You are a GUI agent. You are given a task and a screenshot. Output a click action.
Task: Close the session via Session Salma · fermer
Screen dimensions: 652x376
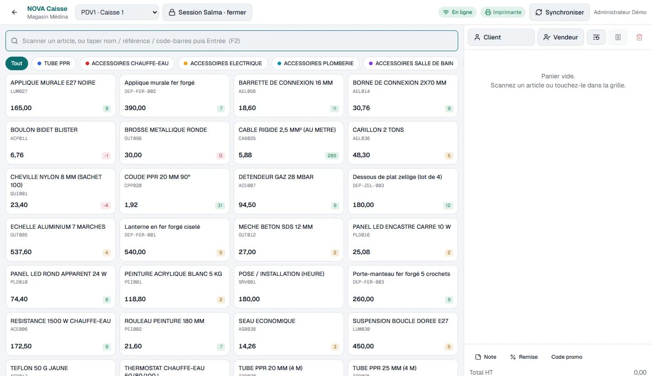(207, 12)
